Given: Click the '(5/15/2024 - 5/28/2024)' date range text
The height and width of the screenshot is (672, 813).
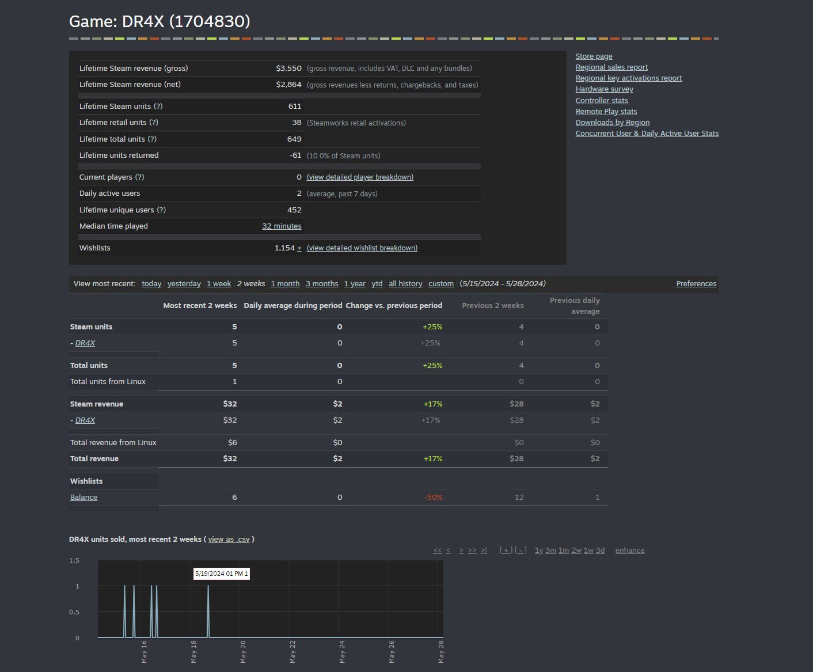Looking at the screenshot, I should tap(503, 283).
